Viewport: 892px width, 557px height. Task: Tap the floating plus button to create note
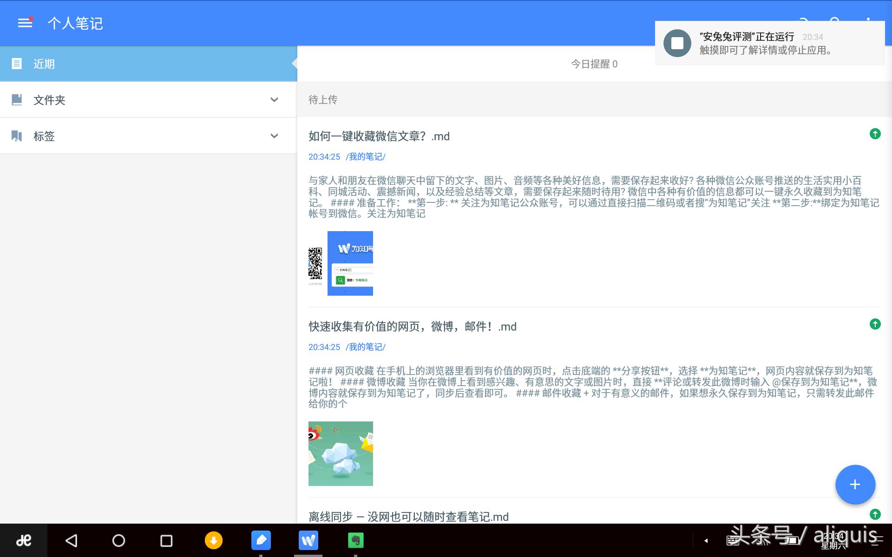coord(855,484)
